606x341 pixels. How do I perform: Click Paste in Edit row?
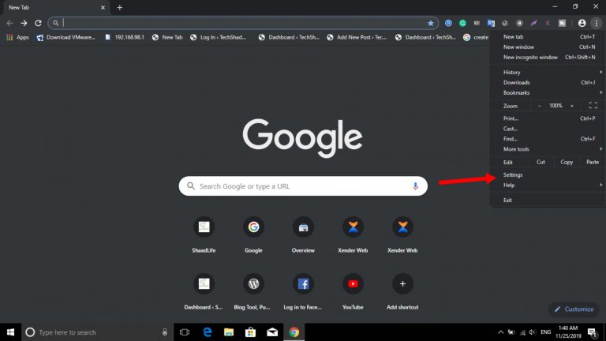[x=593, y=163]
